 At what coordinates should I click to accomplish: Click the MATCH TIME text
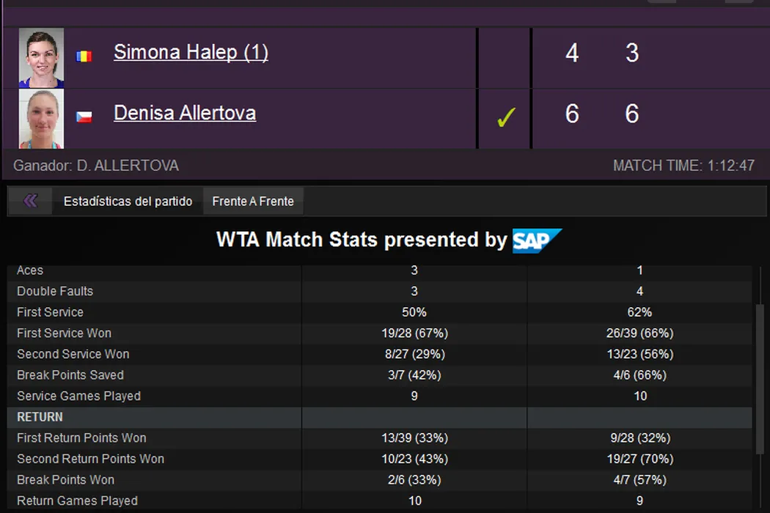click(x=683, y=166)
